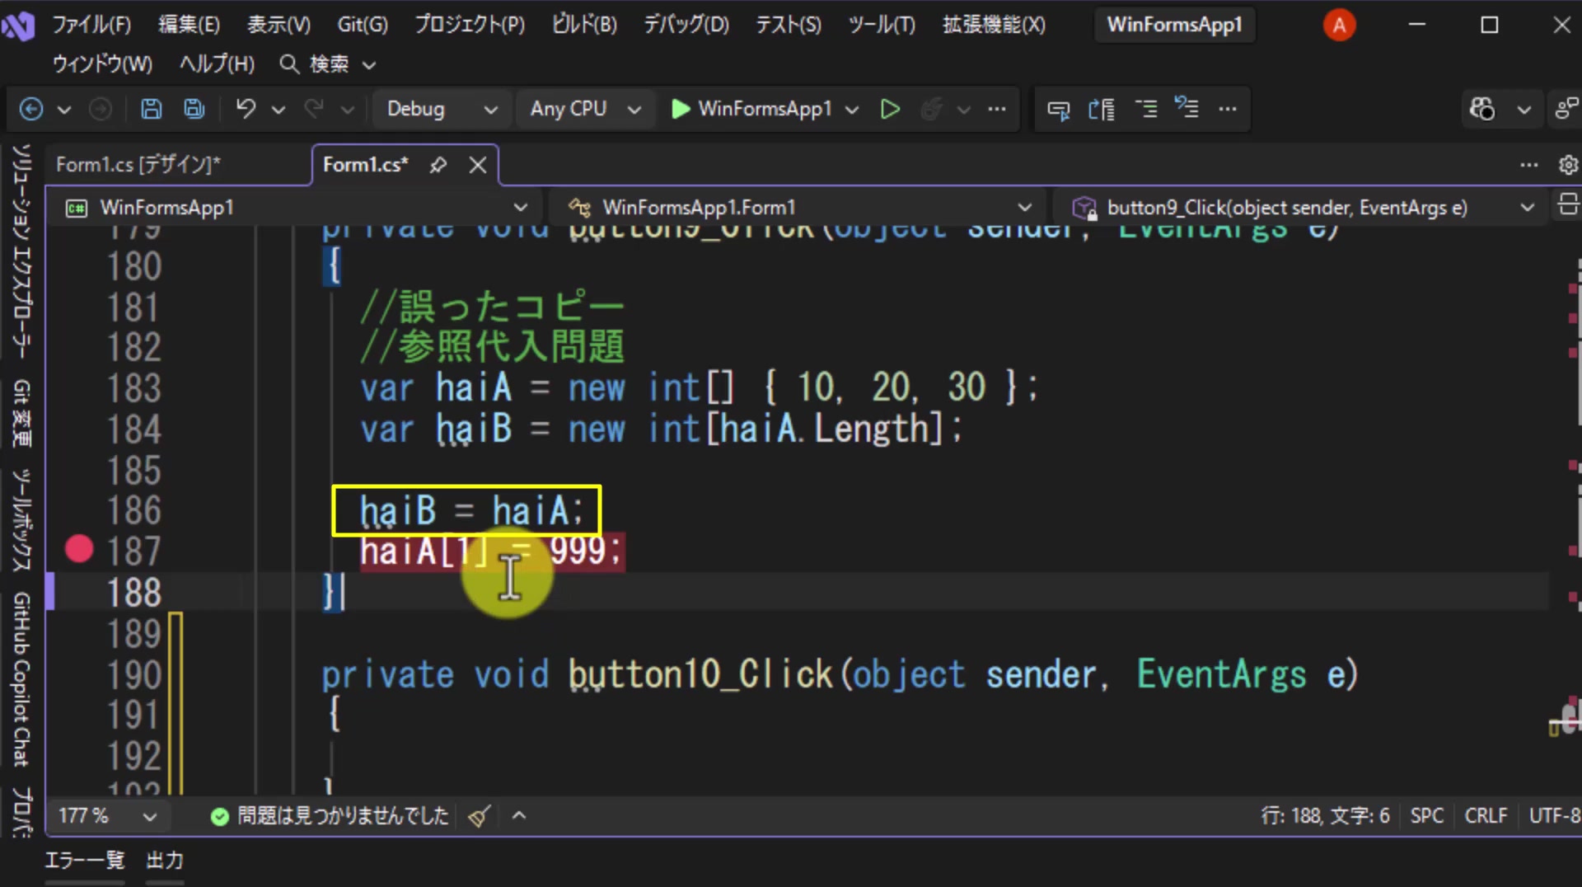Screen dimensions: 1582x887
Task: Open the ソリューション エクスプローラー side tab
Action: (x=21, y=251)
